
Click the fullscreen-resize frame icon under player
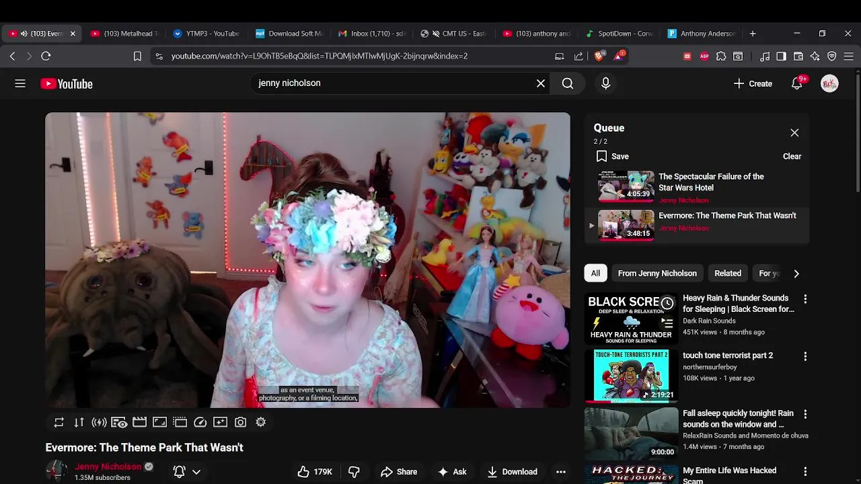159,422
